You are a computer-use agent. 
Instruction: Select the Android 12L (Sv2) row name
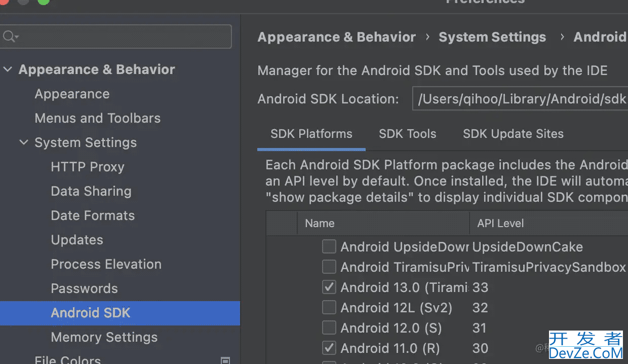coord(396,308)
